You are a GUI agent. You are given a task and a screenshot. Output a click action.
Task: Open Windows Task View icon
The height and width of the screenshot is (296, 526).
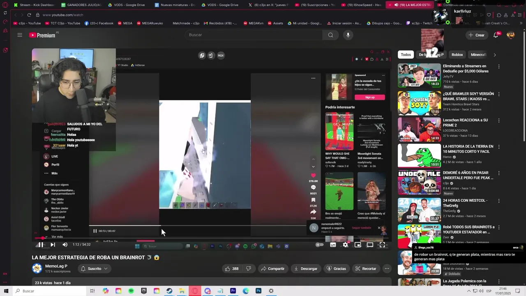point(92,291)
